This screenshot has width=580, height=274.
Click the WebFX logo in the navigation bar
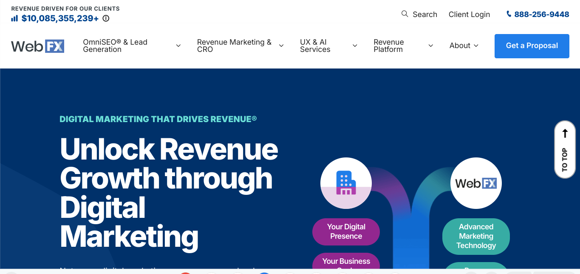pyautogui.click(x=38, y=46)
